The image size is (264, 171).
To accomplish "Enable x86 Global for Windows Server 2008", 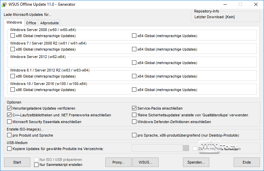I will click(13, 36).
